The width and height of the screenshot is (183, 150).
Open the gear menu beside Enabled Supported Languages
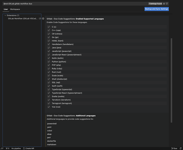43,19
